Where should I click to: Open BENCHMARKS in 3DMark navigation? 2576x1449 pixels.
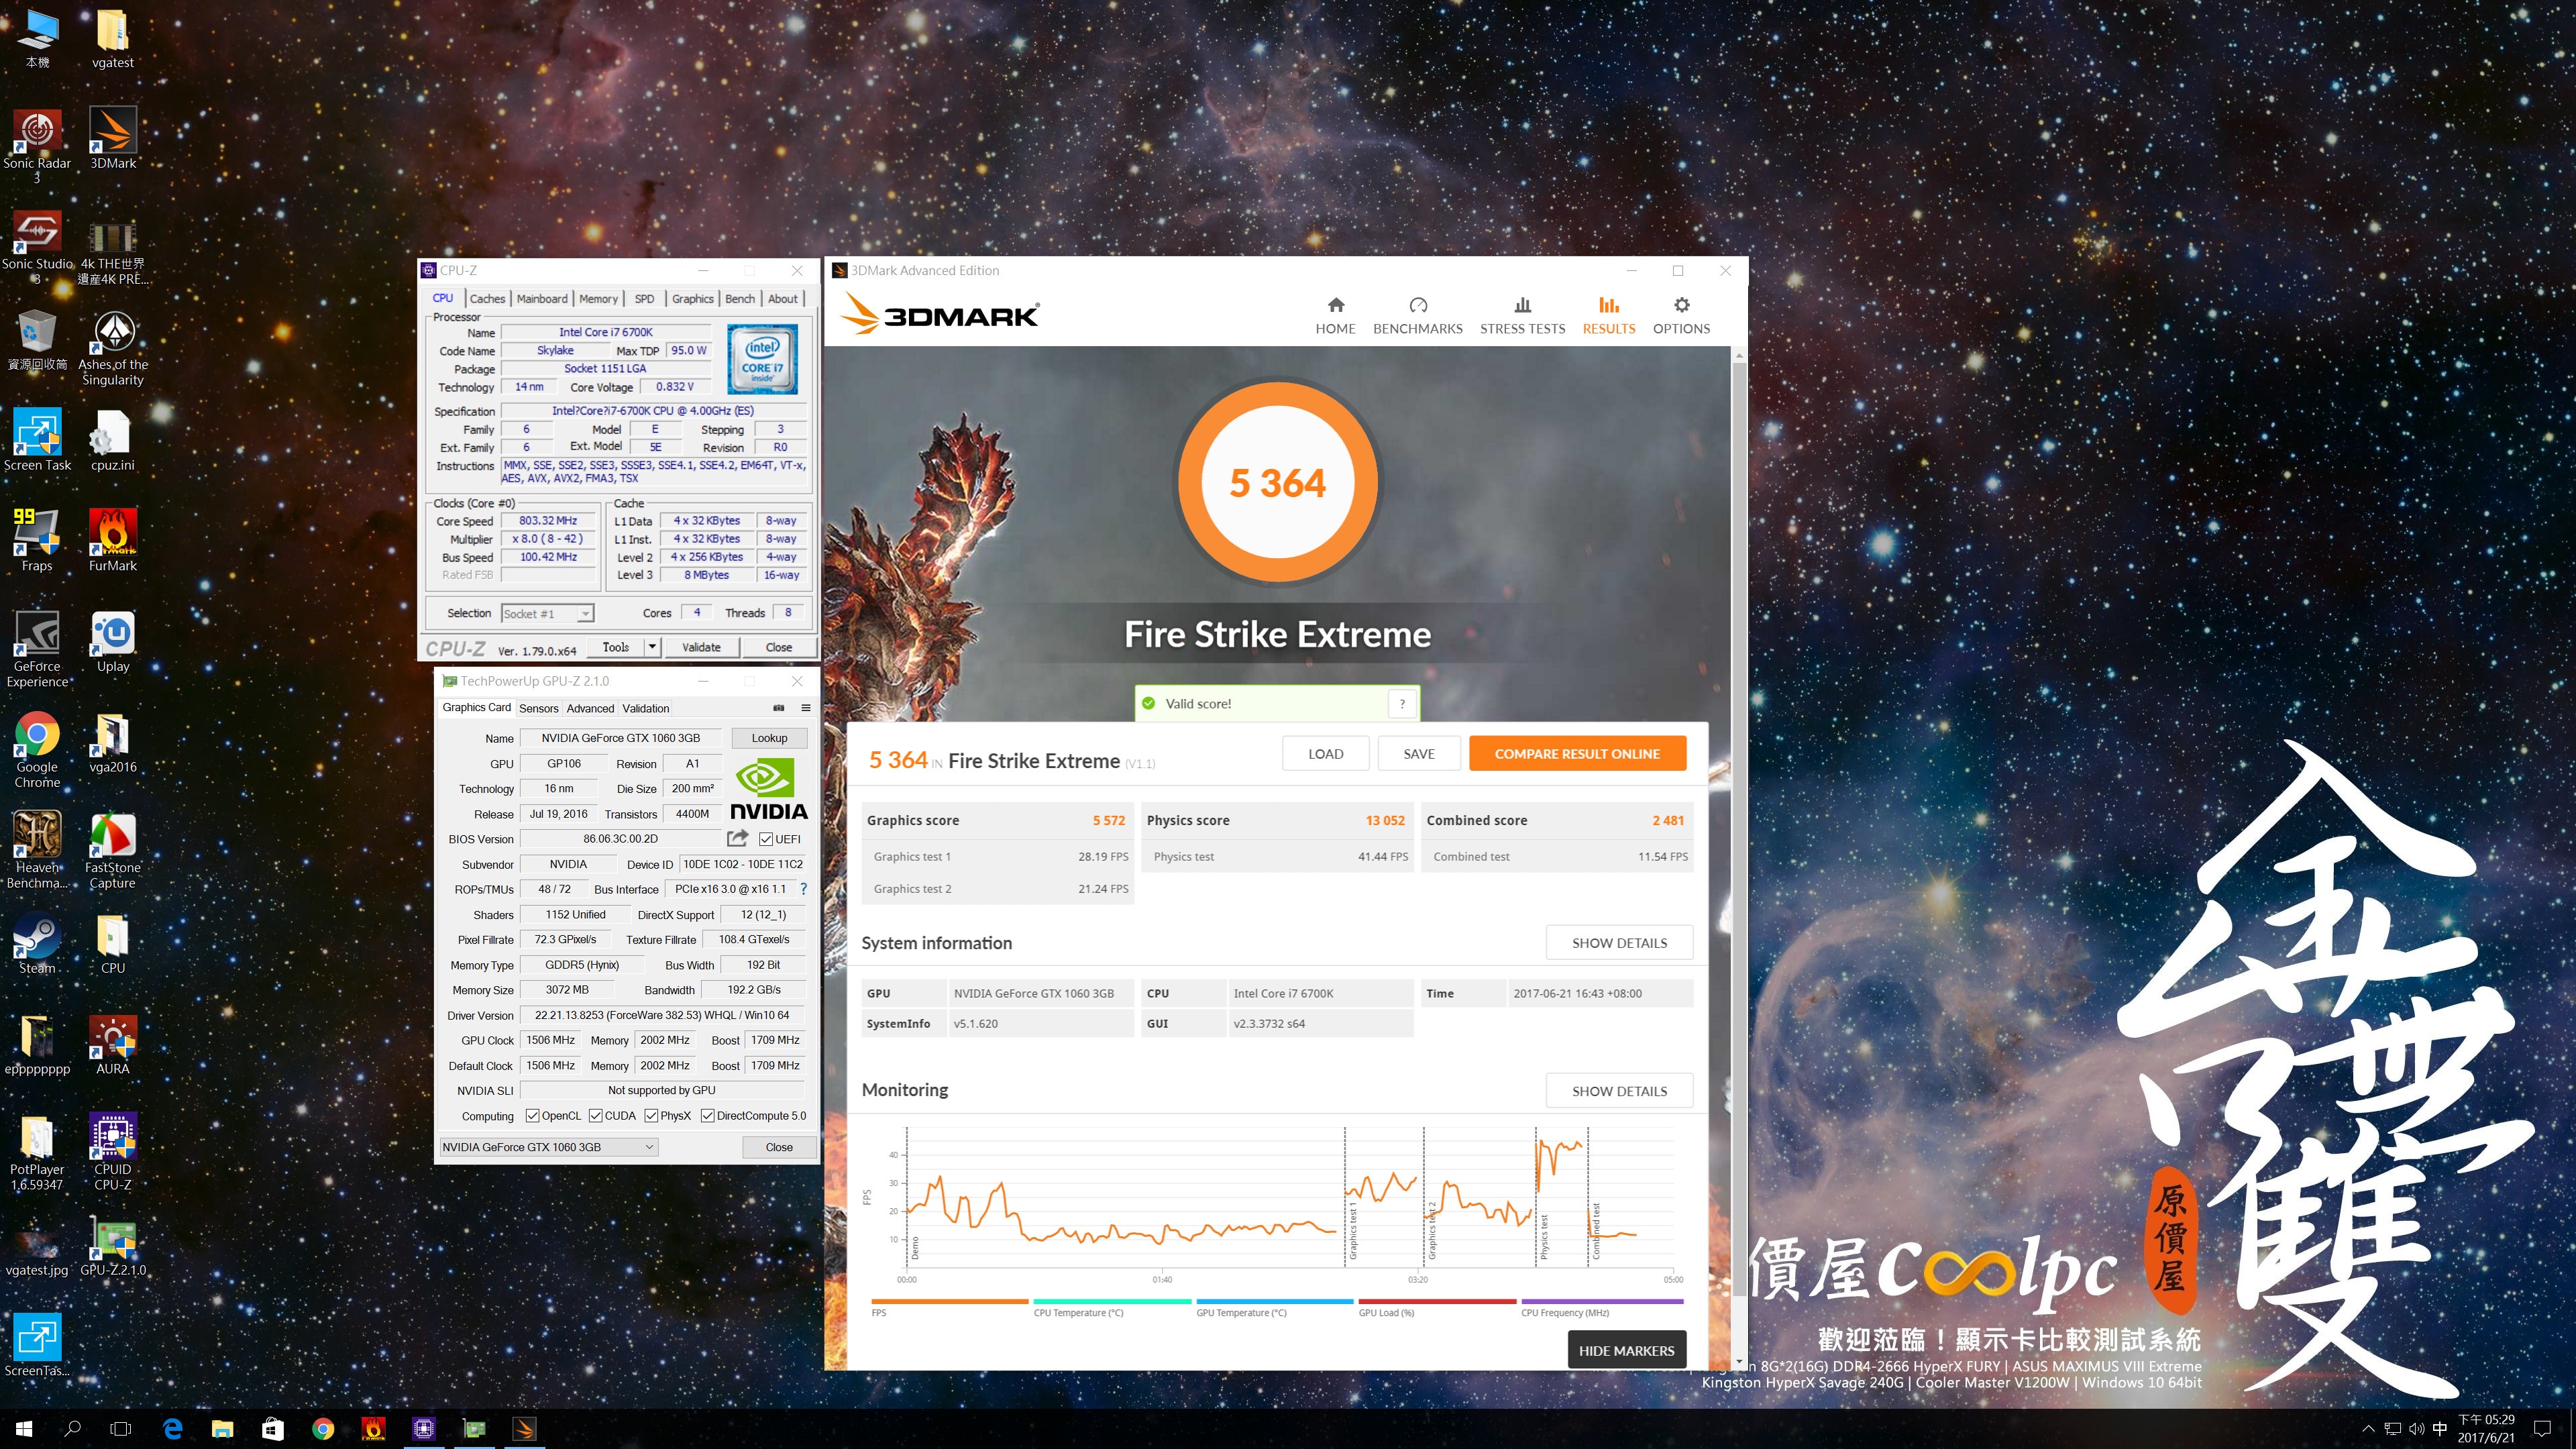(x=1417, y=316)
